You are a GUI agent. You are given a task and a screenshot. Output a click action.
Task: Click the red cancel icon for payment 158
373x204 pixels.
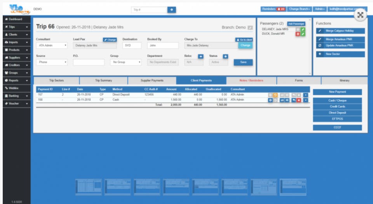(299, 100)
